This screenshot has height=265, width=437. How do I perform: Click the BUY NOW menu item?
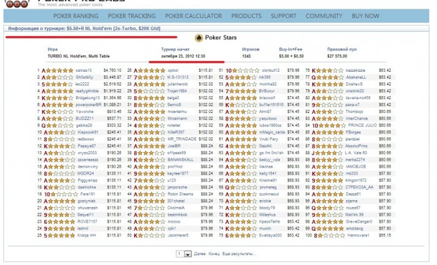pos(365,16)
